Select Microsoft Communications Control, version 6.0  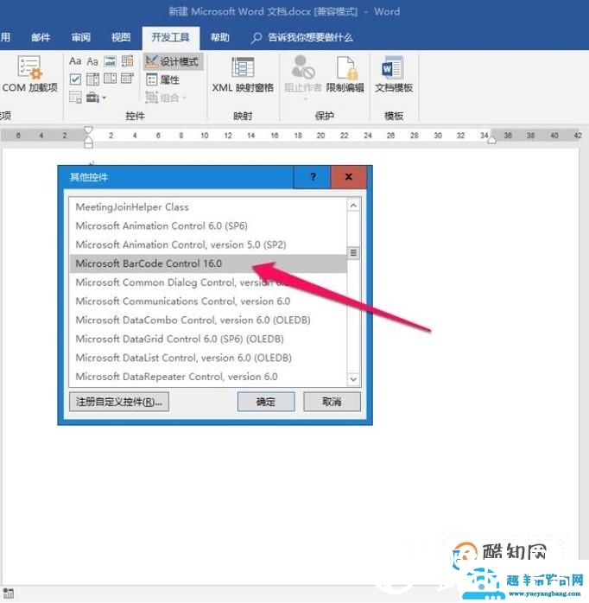[x=208, y=301]
